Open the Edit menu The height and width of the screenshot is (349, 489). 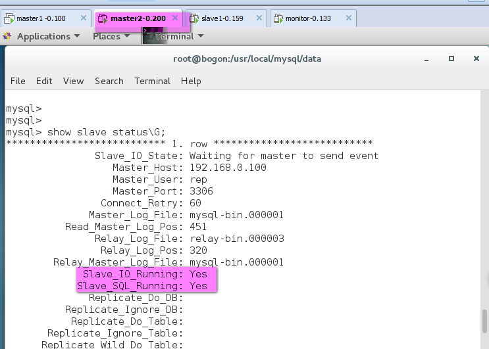click(x=44, y=81)
